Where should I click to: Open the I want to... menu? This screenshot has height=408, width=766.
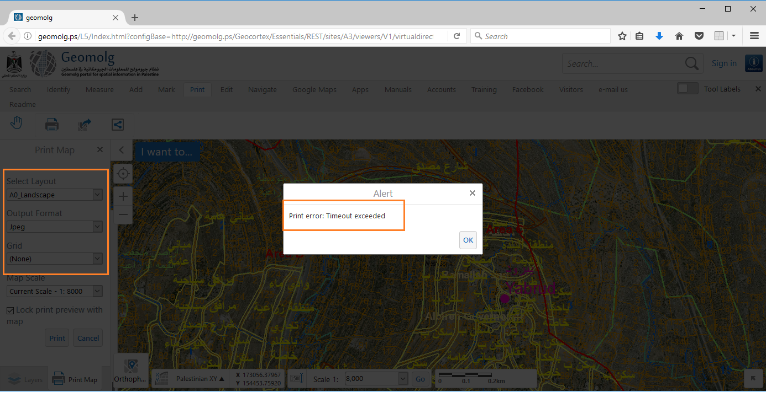(x=166, y=152)
